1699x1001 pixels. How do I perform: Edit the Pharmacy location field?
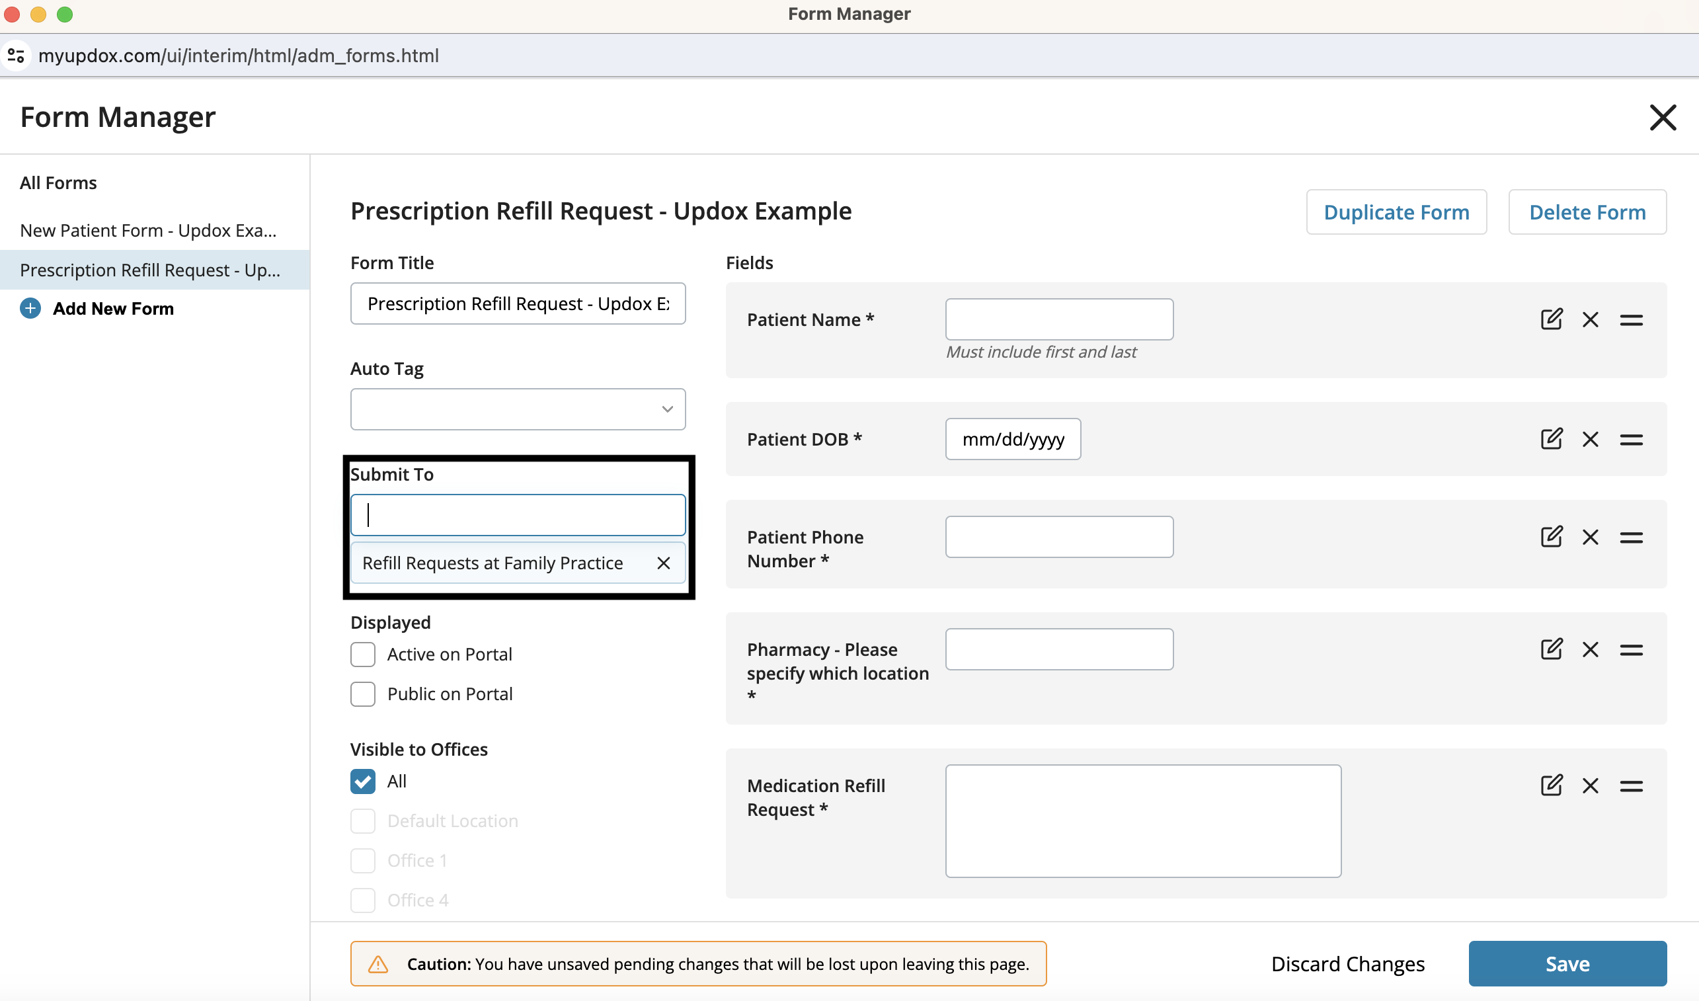1551,649
